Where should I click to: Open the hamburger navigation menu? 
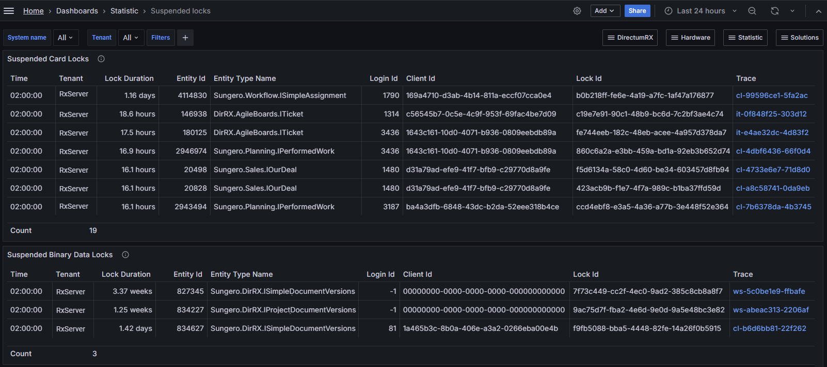point(9,11)
